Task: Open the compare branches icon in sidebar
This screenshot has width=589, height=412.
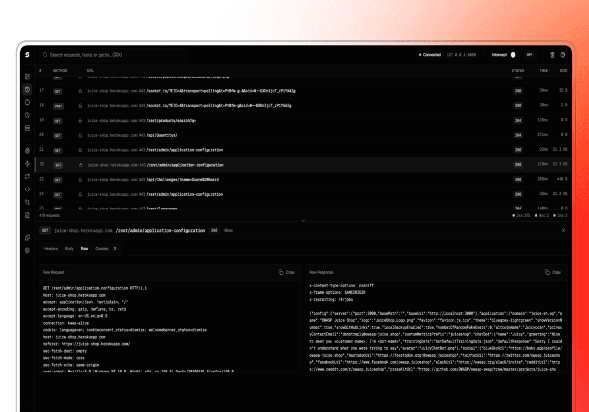Action: [28, 202]
